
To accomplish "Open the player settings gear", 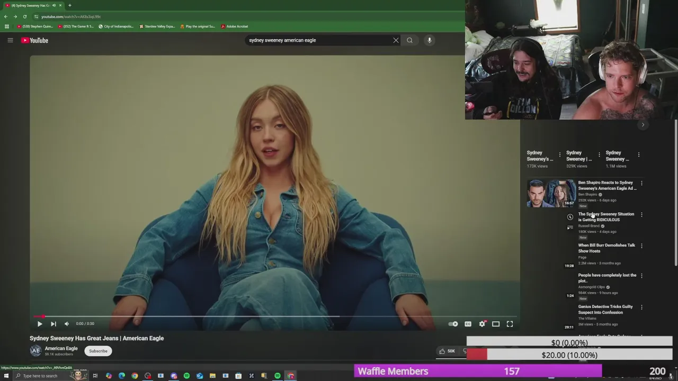I will (x=482, y=324).
